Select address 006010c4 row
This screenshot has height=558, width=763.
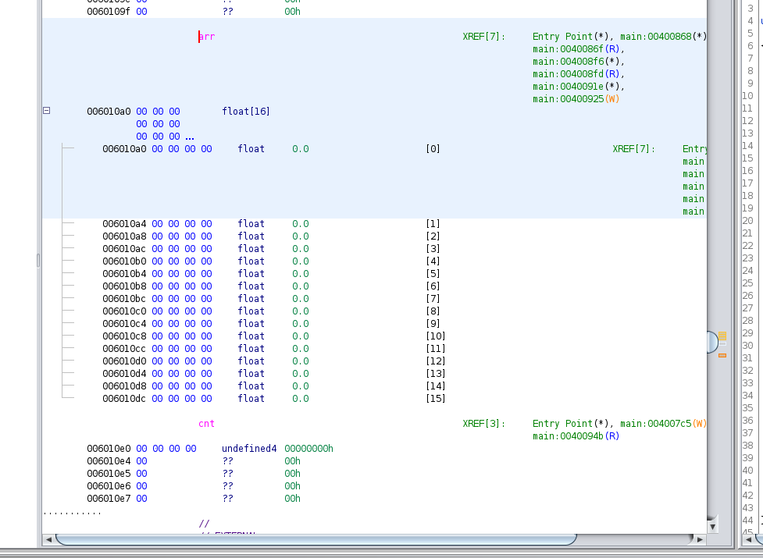coord(124,324)
